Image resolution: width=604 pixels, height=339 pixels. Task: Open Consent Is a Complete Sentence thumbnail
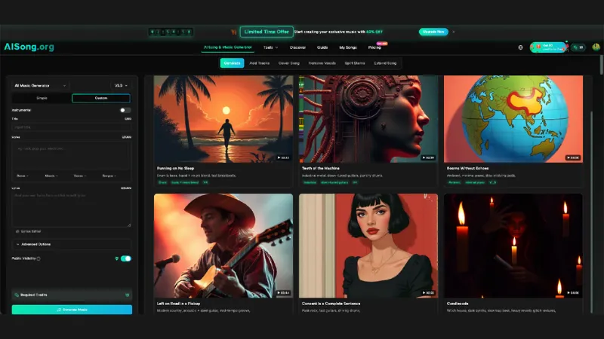pyautogui.click(x=368, y=246)
